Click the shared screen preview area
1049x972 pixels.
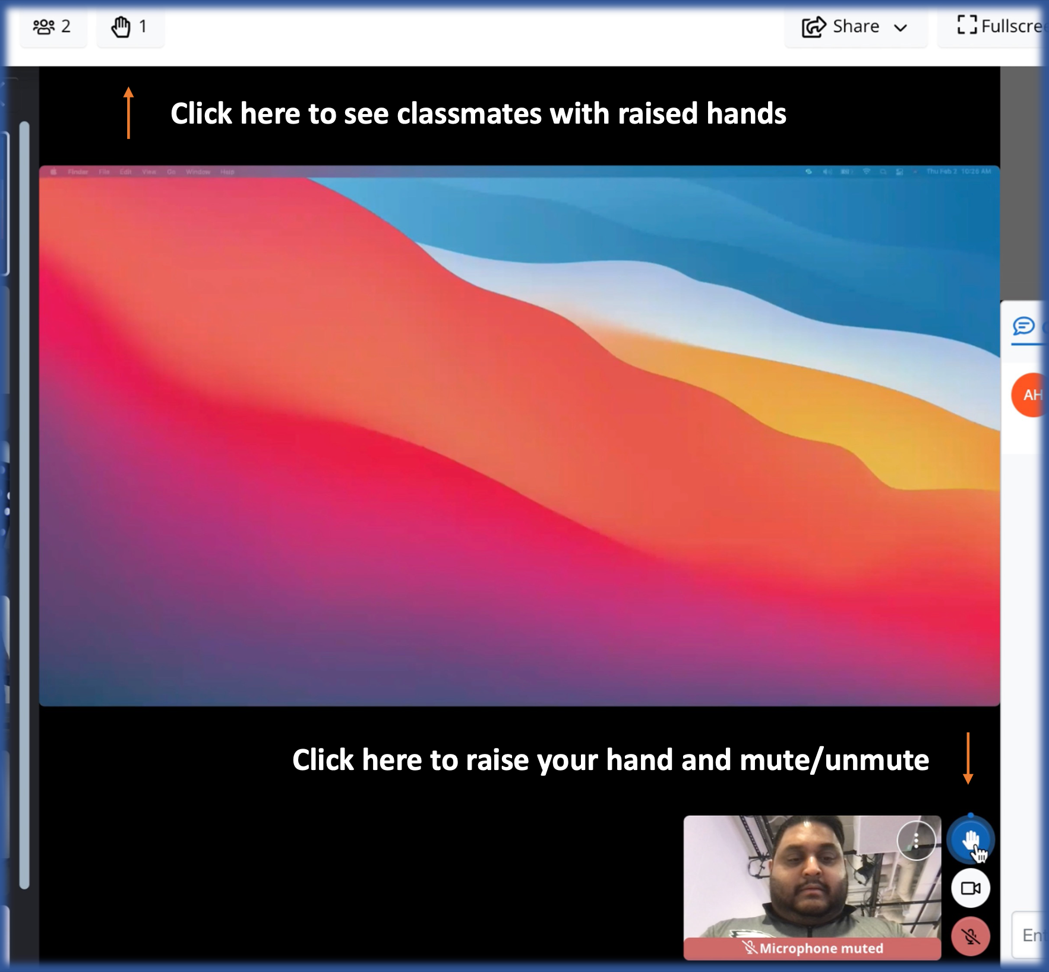(x=519, y=435)
